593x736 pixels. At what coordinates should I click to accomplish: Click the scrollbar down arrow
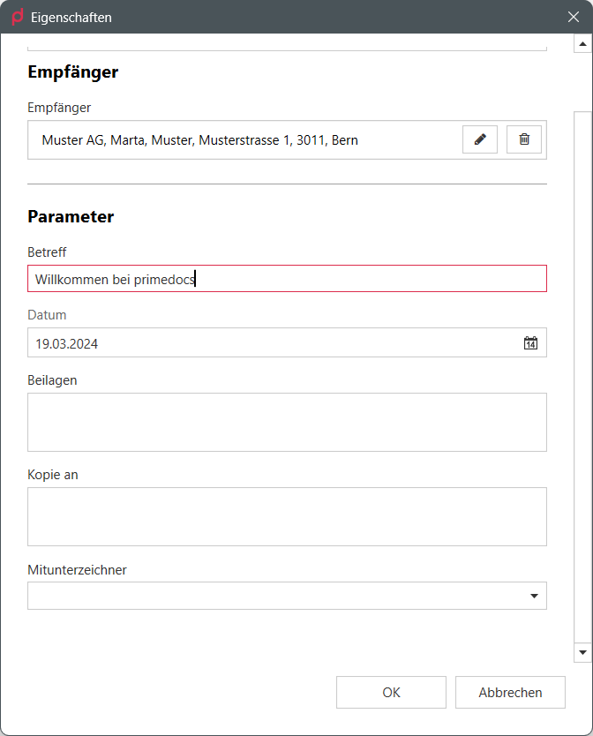(582, 652)
